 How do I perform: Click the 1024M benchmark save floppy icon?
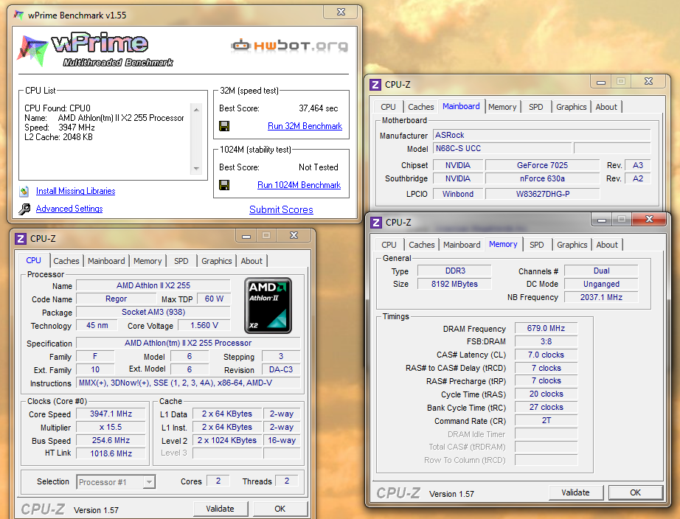click(x=224, y=185)
